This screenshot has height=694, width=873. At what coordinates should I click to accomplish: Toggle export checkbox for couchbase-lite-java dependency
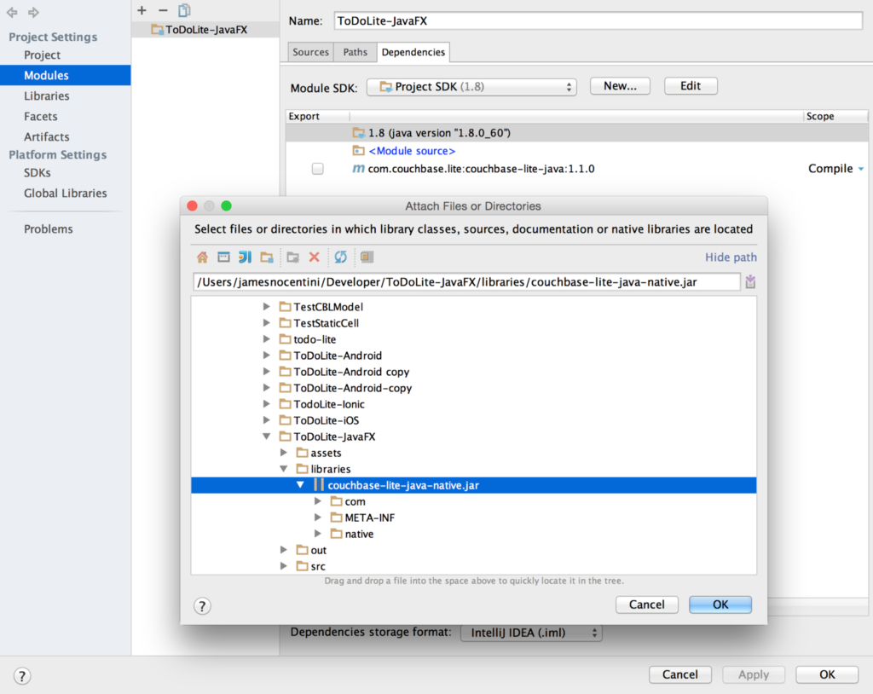coord(317,169)
